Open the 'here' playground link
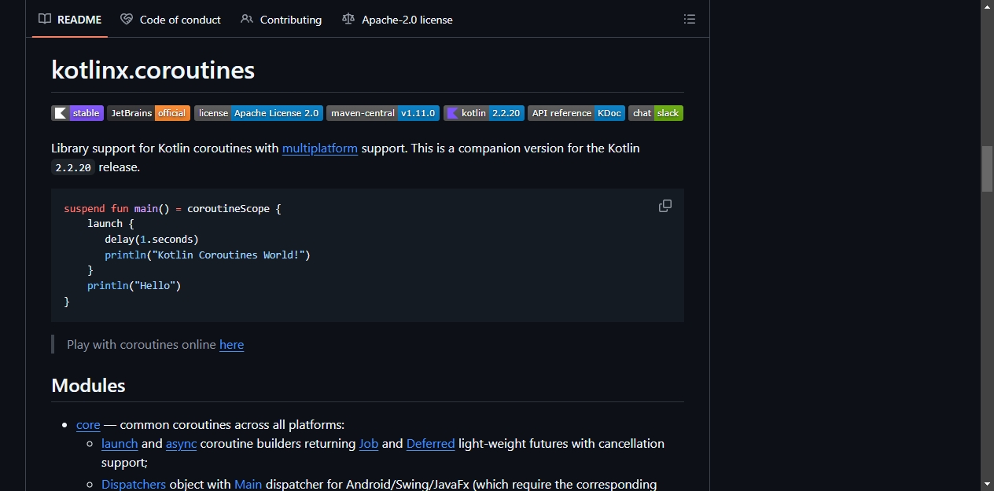 (x=231, y=344)
